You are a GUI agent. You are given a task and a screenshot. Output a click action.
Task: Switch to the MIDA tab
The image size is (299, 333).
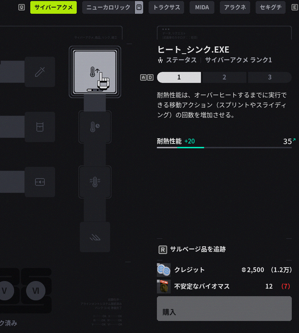coord(202,7)
